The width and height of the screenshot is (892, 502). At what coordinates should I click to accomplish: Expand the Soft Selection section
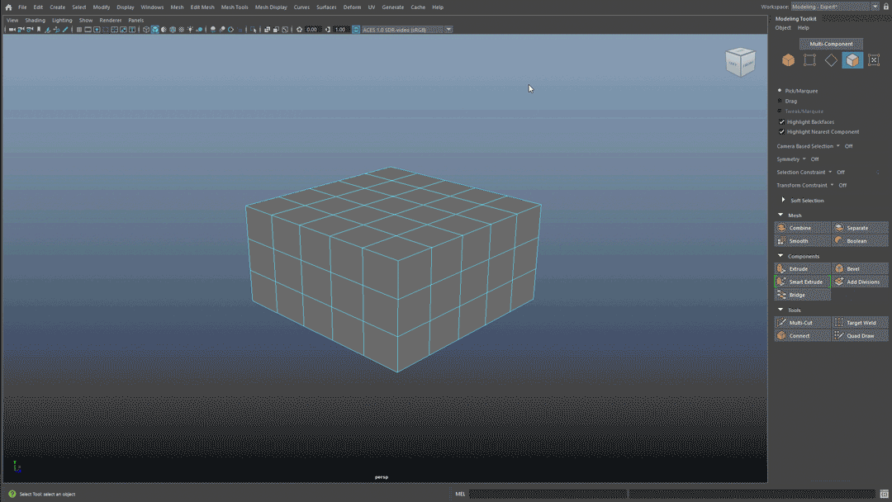click(x=783, y=200)
